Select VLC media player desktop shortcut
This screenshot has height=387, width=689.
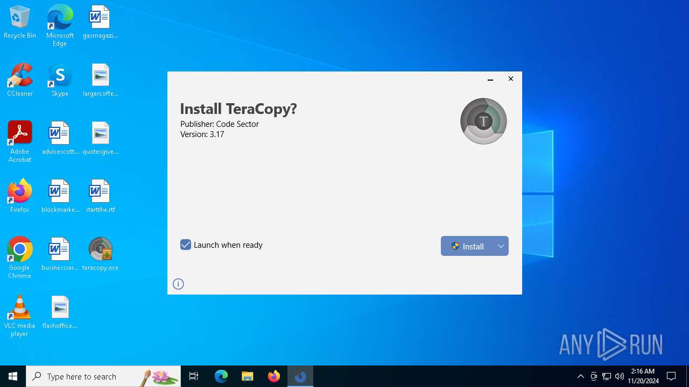pyautogui.click(x=20, y=316)
